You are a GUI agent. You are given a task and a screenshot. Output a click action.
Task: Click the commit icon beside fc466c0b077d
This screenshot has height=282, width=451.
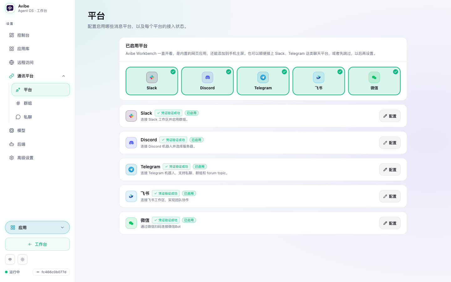coord(38,272)
